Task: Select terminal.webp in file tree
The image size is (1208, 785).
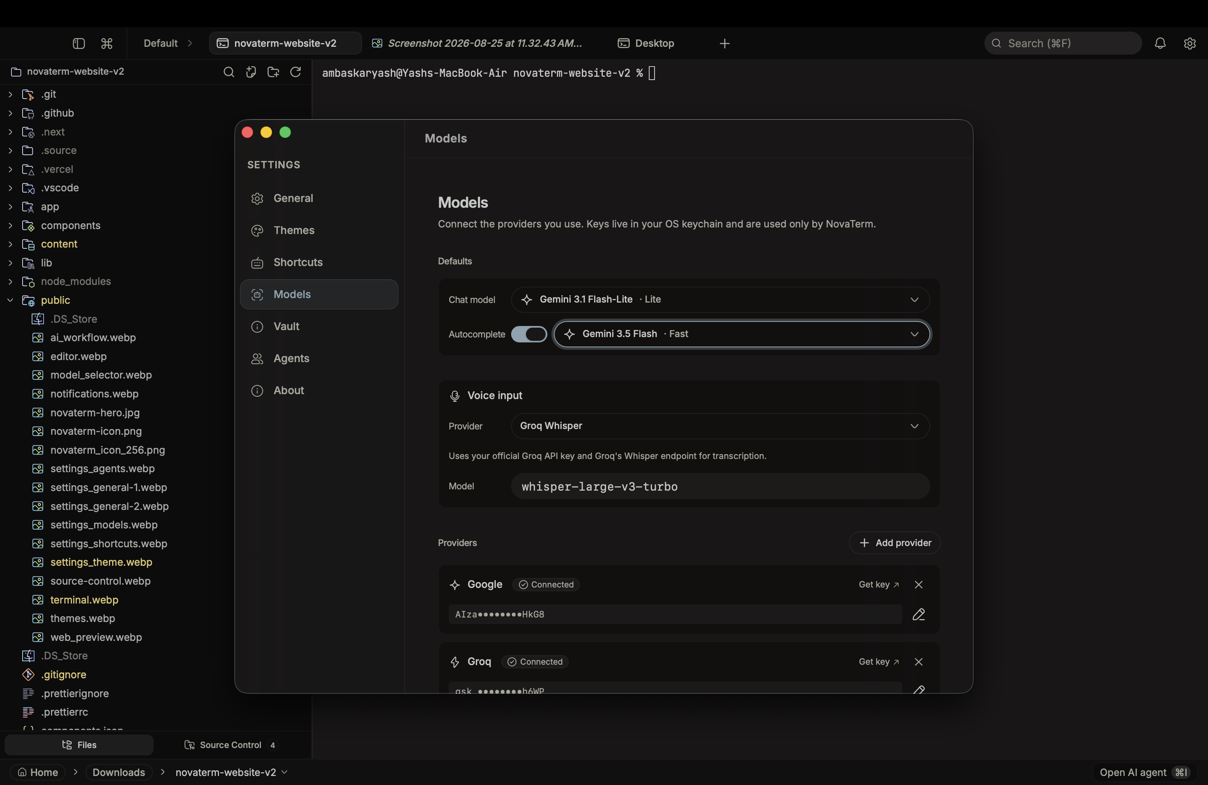Action: pos(84,600)
